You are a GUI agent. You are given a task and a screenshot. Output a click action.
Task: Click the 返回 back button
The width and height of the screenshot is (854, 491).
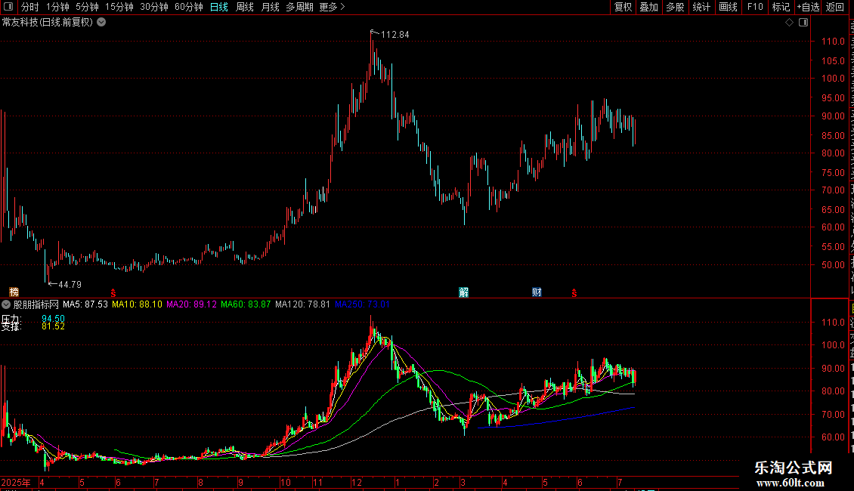point(835,7)
